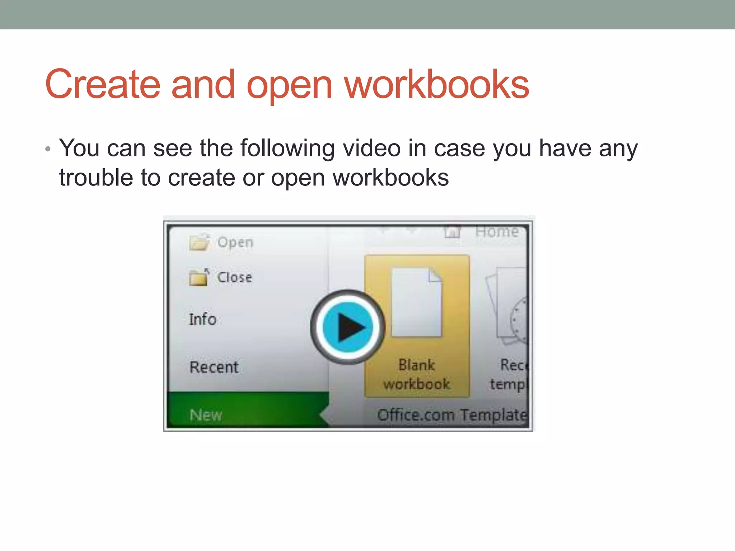Click the faint back arrow near Home
The image size is (735, 551).
coord(384,231)
